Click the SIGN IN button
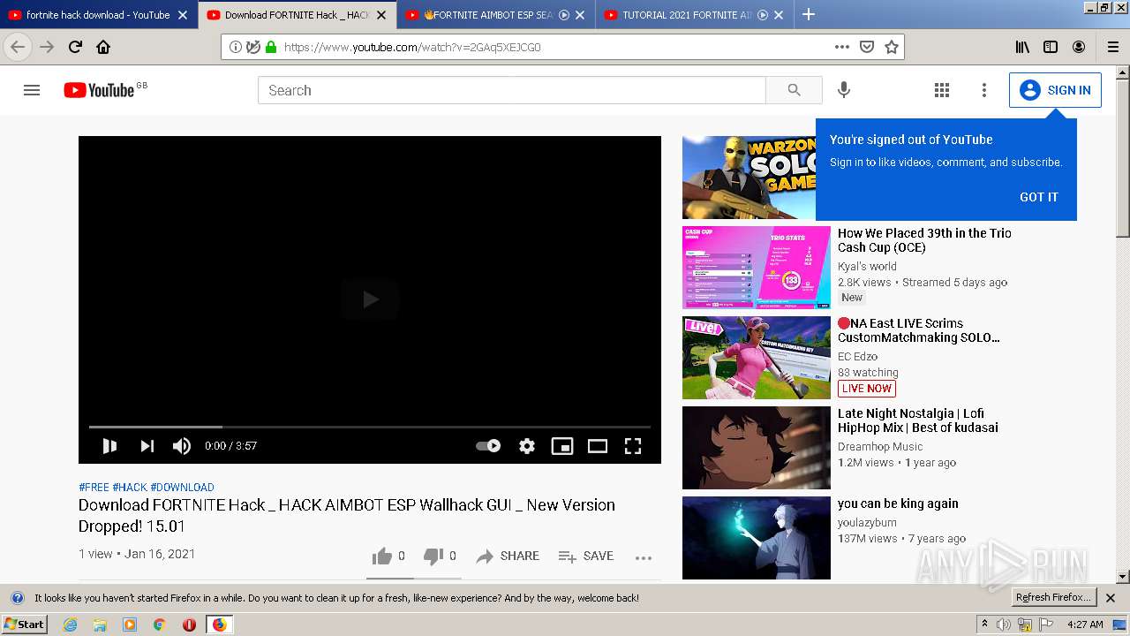The height and width of the screenshot is (636, 1130). (x=1055, y=90)
